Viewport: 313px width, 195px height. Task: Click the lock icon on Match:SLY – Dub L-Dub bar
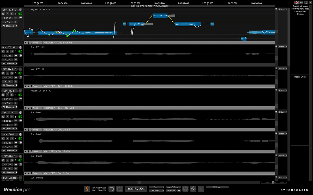coord(28,129)
